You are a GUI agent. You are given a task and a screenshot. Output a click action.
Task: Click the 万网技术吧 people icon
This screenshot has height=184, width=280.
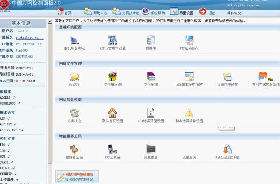pyautogui.click(x=116, y=11)
